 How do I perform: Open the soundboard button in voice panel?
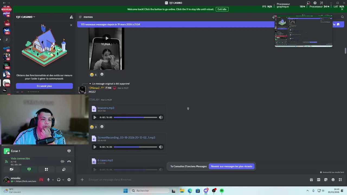[64, 169]
